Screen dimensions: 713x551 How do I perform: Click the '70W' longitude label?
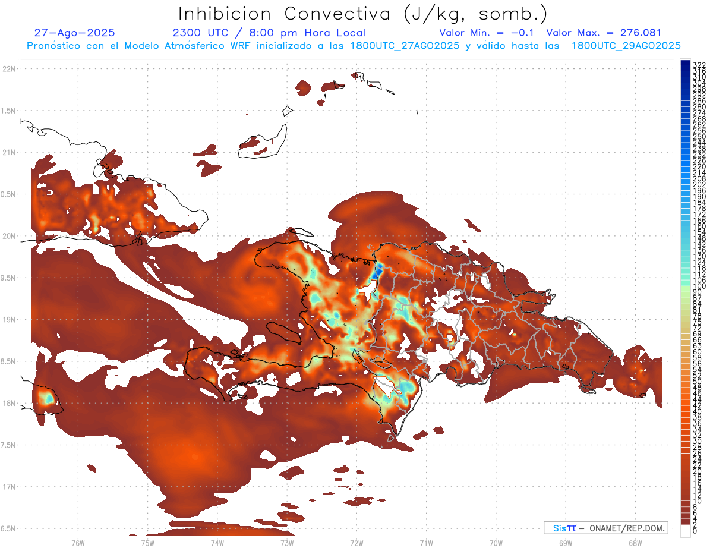coord(496,543)
